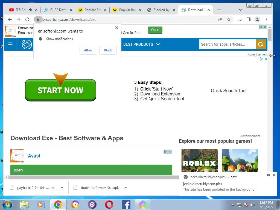Image resolution: width=280 pixels, height=210 pixels.
Task: Click network icon in system tray
Action: (239, 205)
